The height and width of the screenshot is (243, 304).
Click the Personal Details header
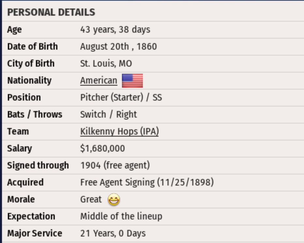[51, 12]
